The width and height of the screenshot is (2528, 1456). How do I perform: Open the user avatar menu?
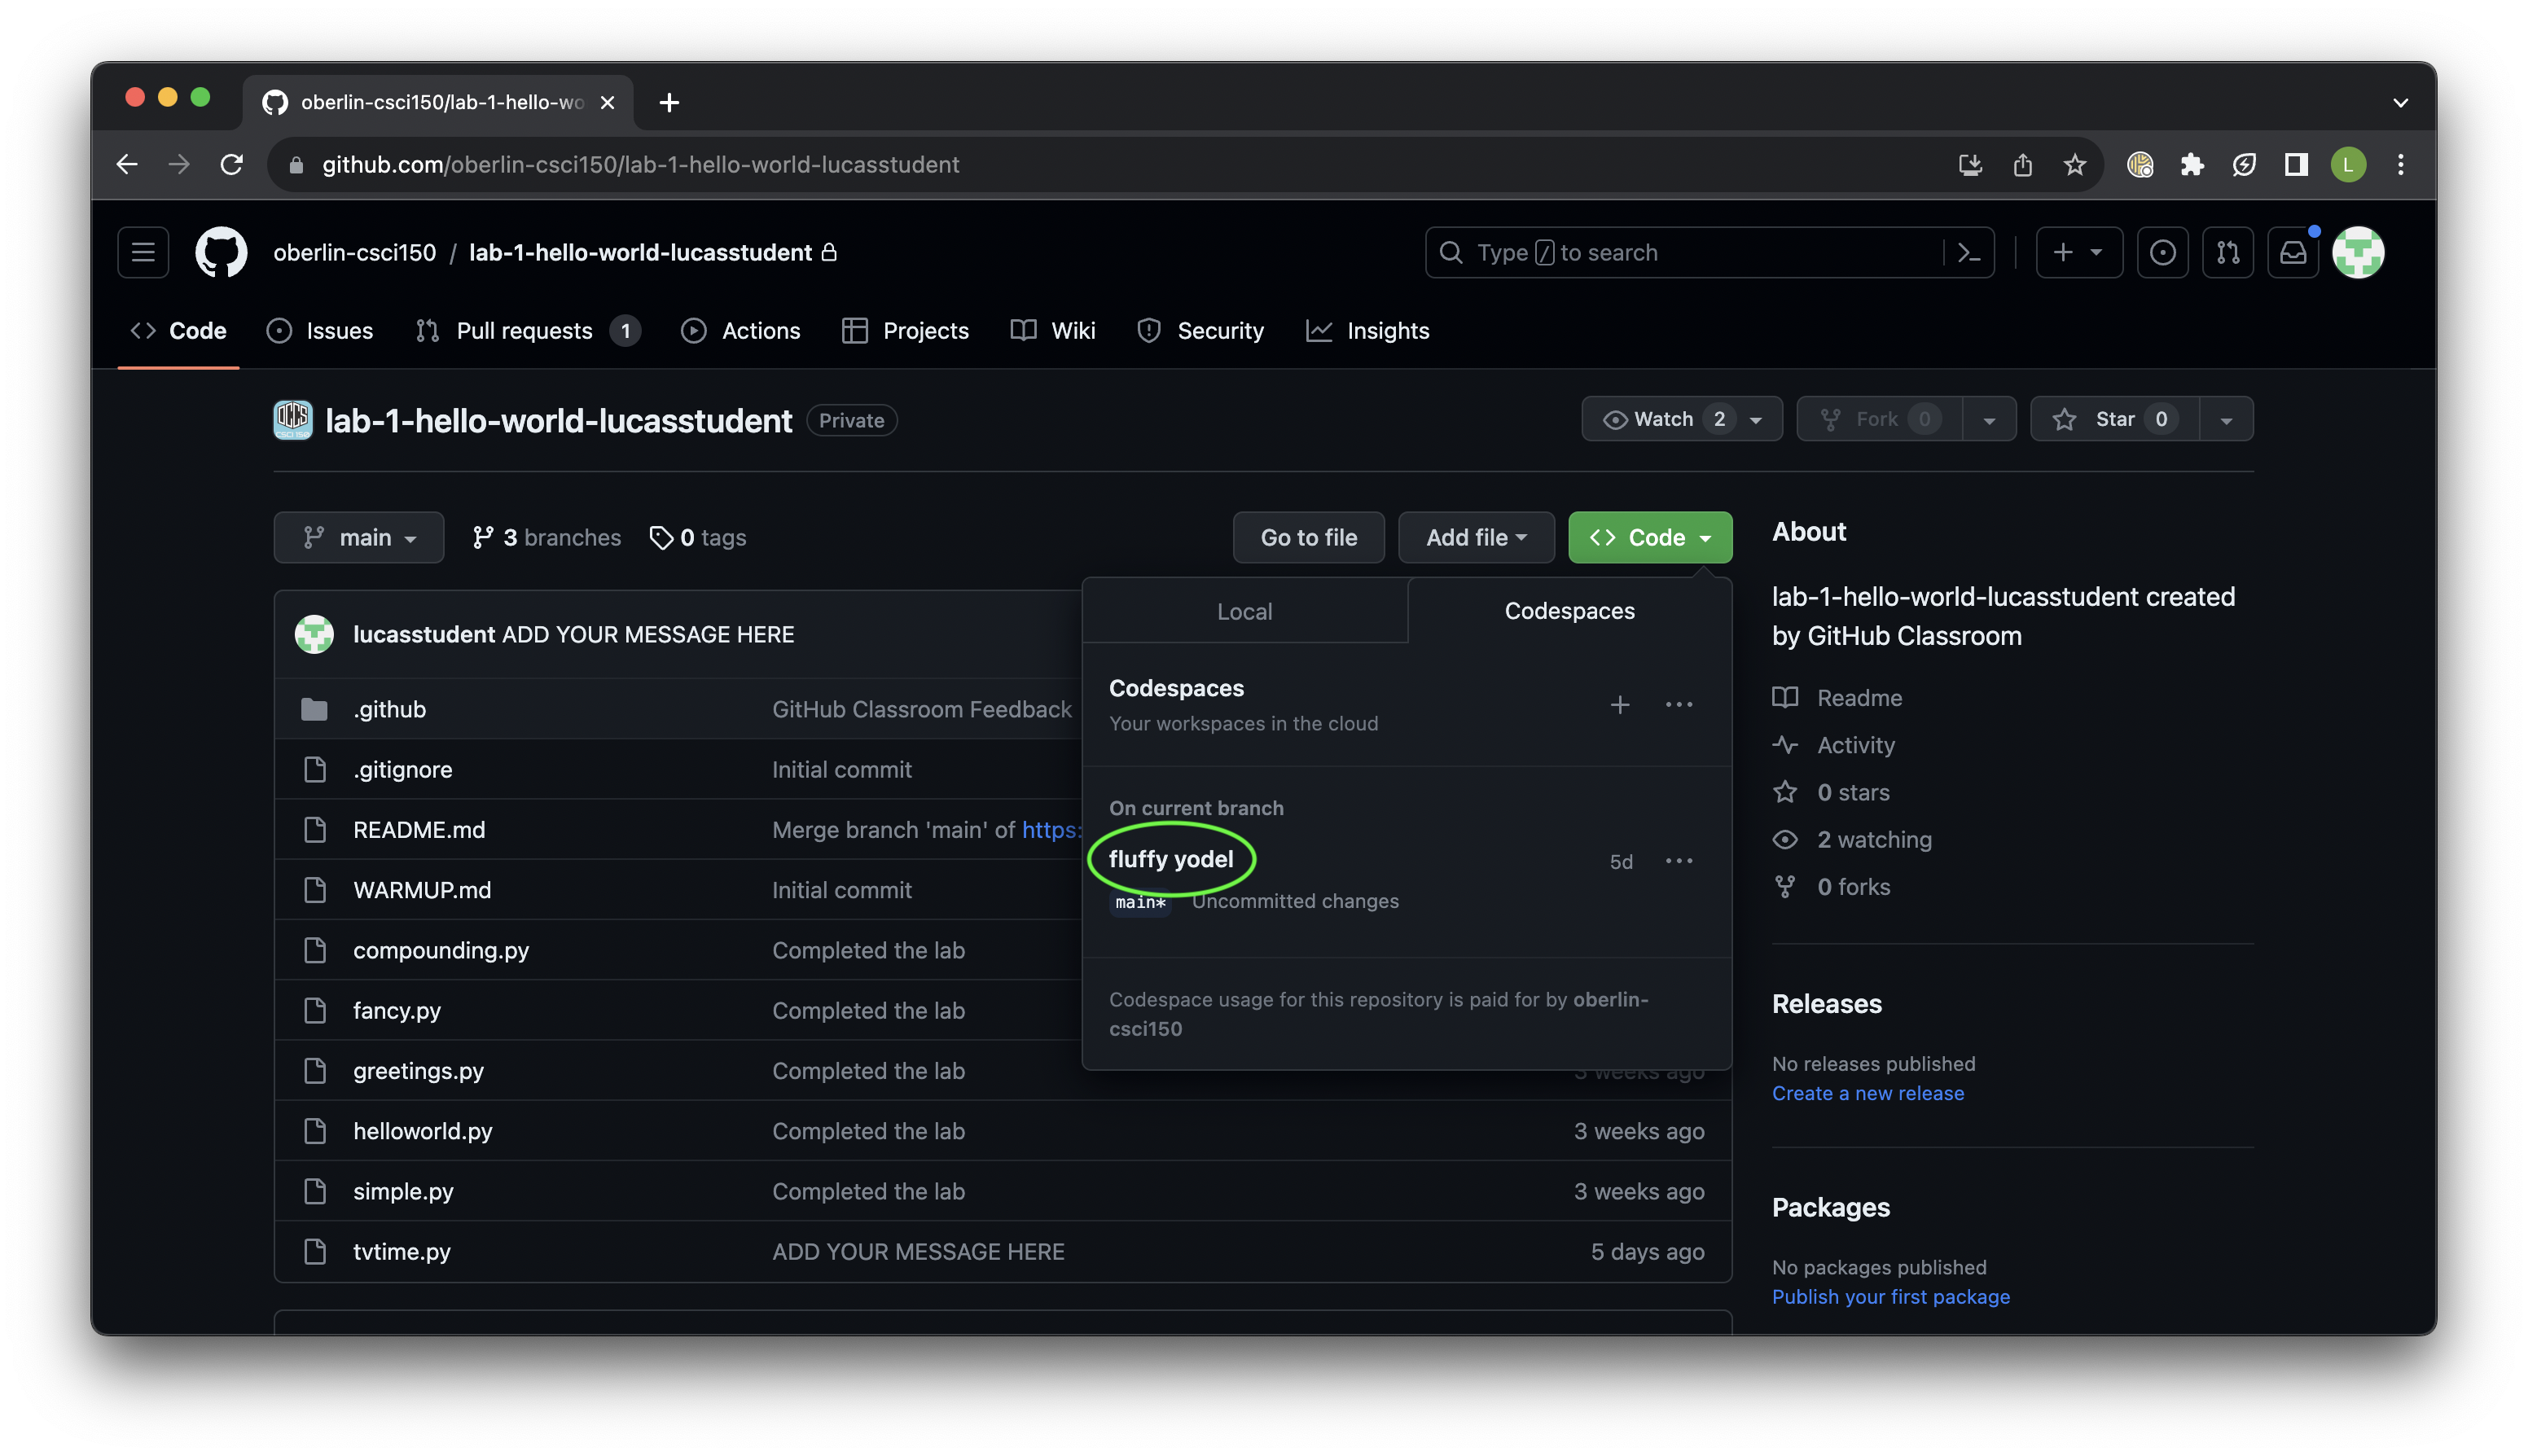[x=2358, y=252]
